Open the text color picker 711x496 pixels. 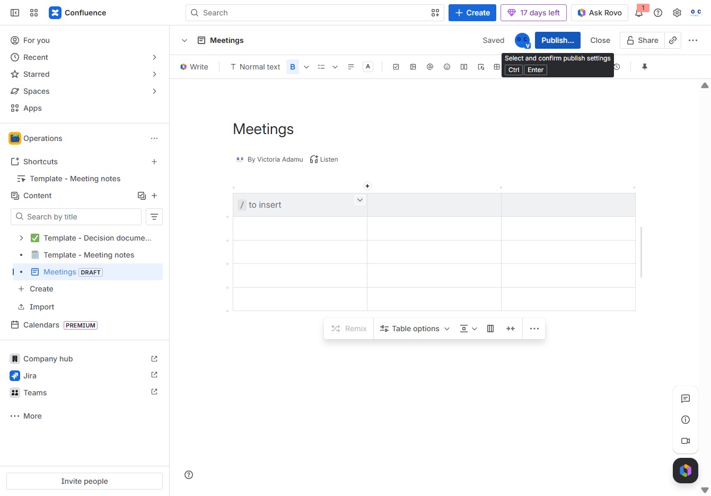tap(368, 67)
